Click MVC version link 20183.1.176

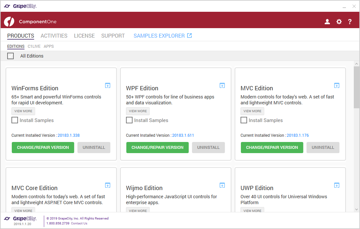298,135
